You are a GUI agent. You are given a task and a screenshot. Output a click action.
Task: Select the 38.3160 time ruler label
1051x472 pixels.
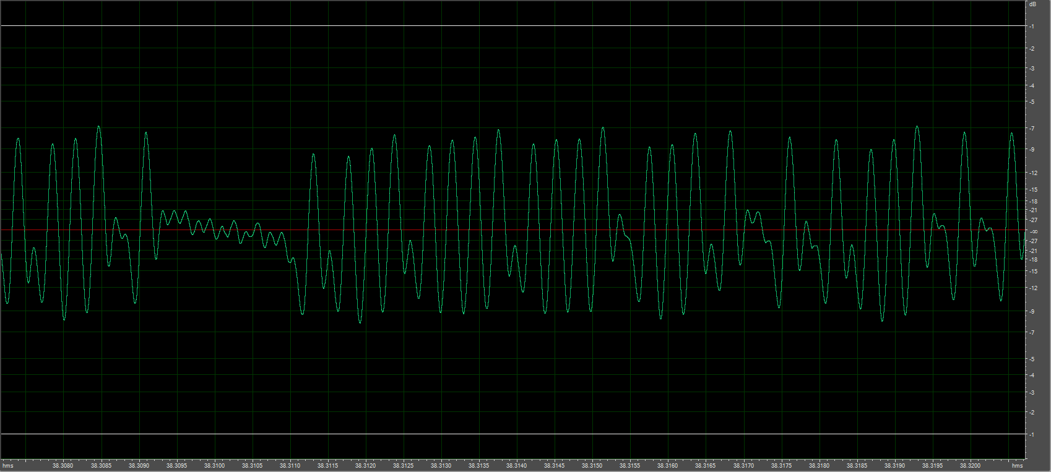(x=668, y=466)
